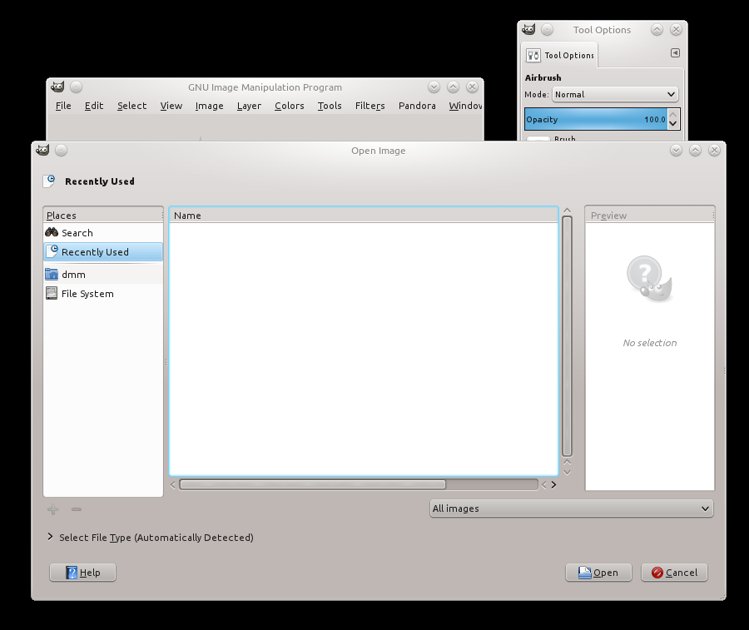Cancel the Open Image dialog
The height and width of the screenshot is (630, 749).
(674, 573)
